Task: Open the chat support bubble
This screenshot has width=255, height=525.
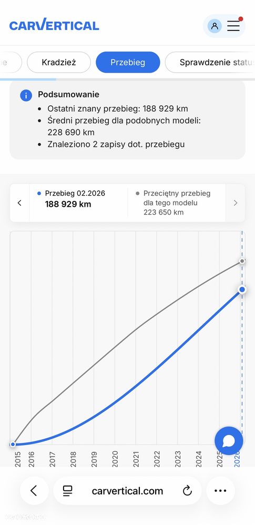Action: (229, 441)
